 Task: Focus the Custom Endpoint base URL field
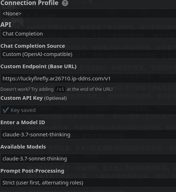pyautogui.click(x=88, y=78)
